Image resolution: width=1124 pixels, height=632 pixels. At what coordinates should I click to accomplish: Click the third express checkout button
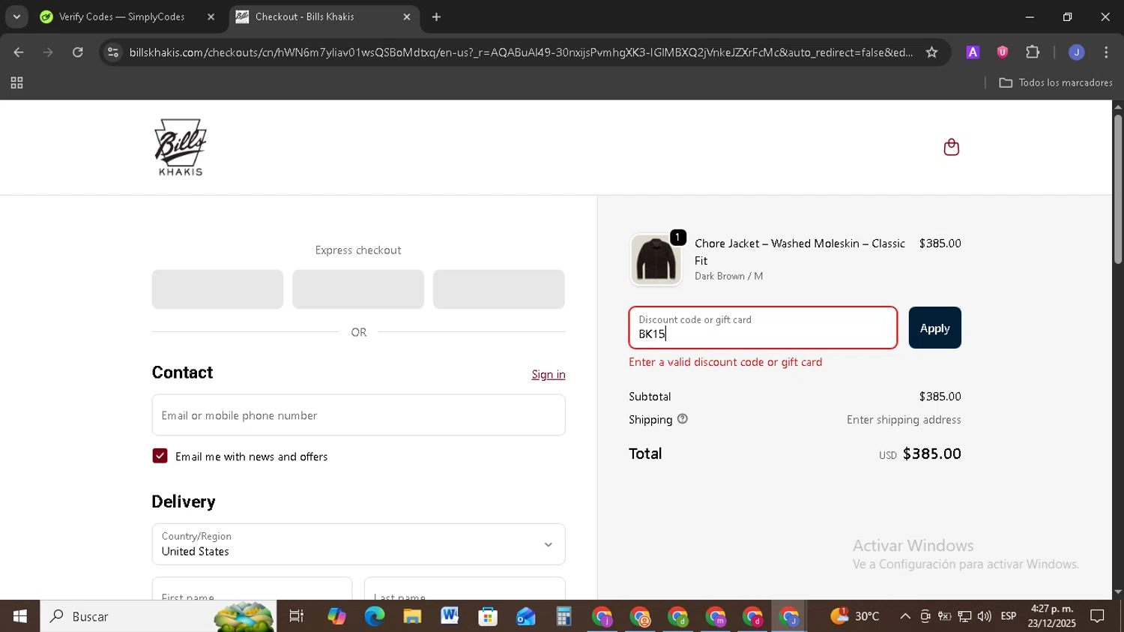point(499,289)
